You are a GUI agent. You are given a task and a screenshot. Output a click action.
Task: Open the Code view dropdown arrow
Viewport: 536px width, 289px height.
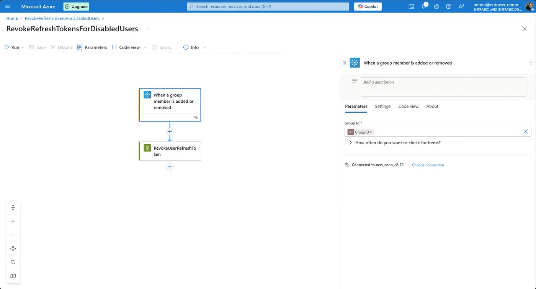pos(145,47)
